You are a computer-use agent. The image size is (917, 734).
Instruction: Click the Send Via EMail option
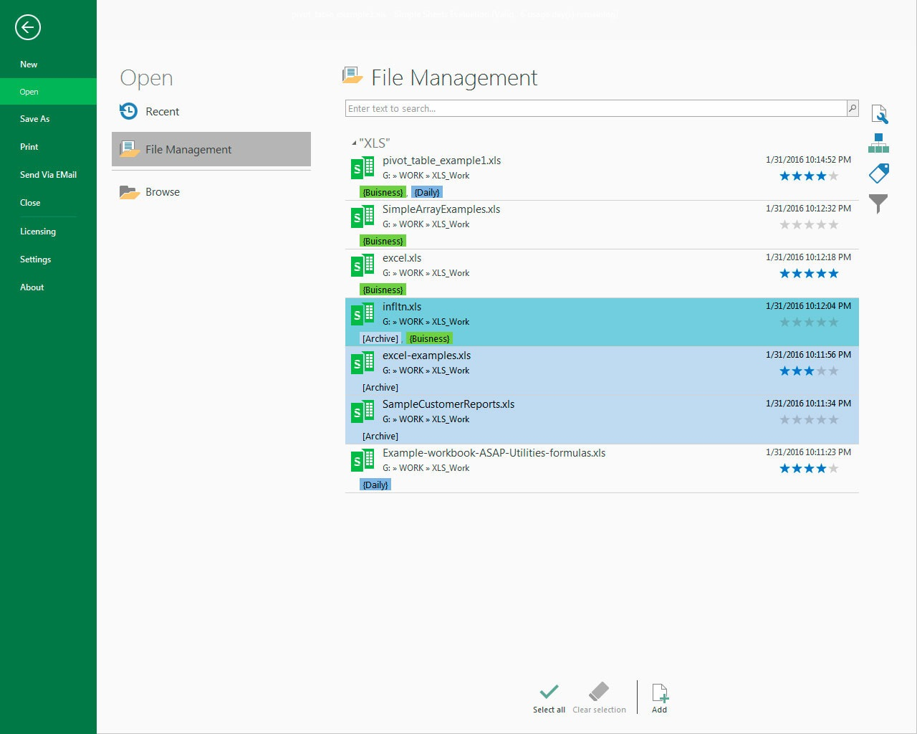coord(48,175)
